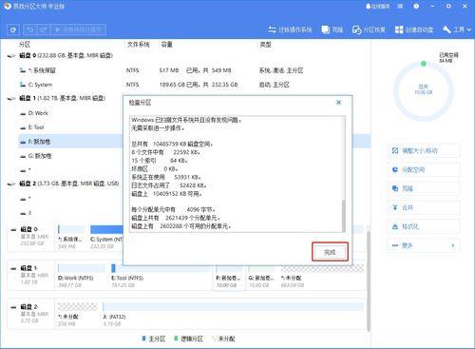Click 完成 finish button in dialog
This screenshot has width=475, height=349.
pyautogui.click(x=330, y=252)
